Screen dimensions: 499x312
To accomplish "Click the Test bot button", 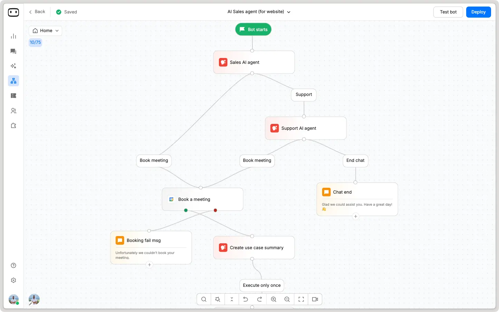I will [448, 12].
